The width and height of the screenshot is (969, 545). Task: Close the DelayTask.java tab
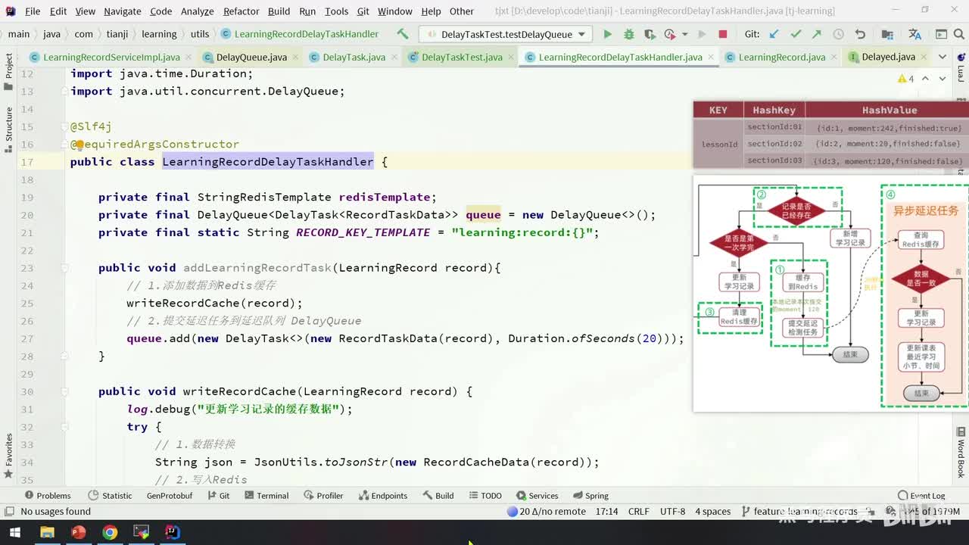coord(394,57)
